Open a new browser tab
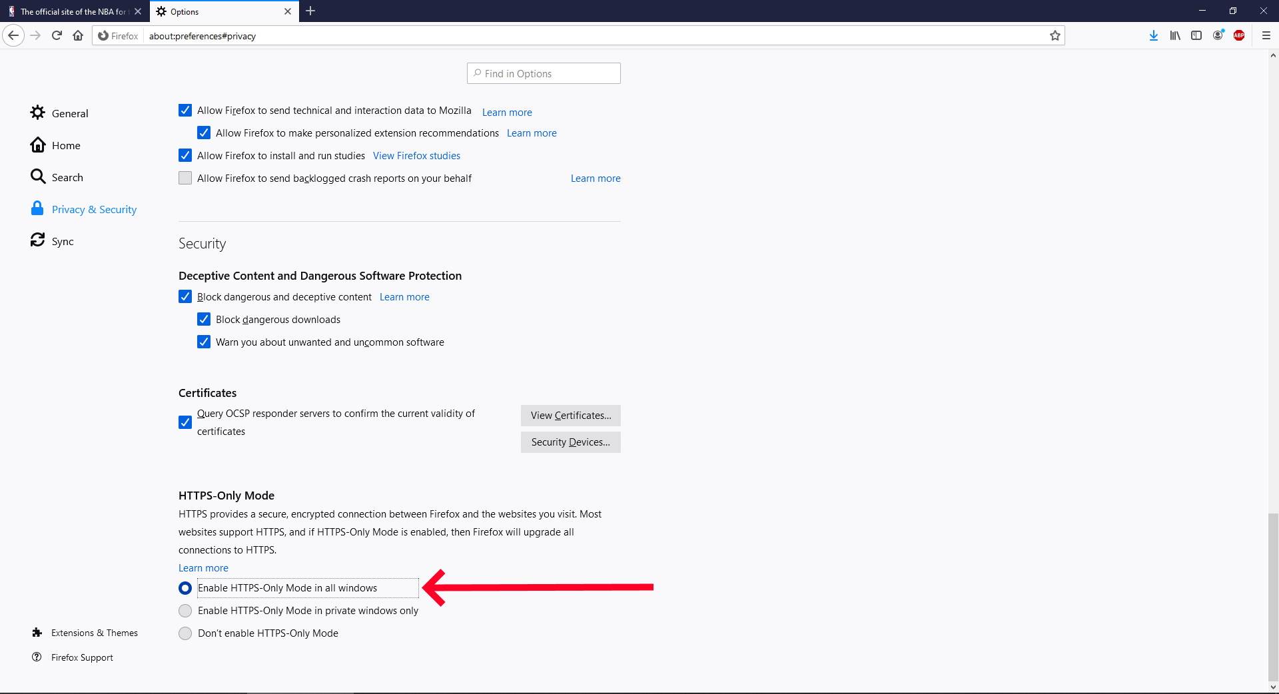The image size is (1279, 694). coord(310,11)
